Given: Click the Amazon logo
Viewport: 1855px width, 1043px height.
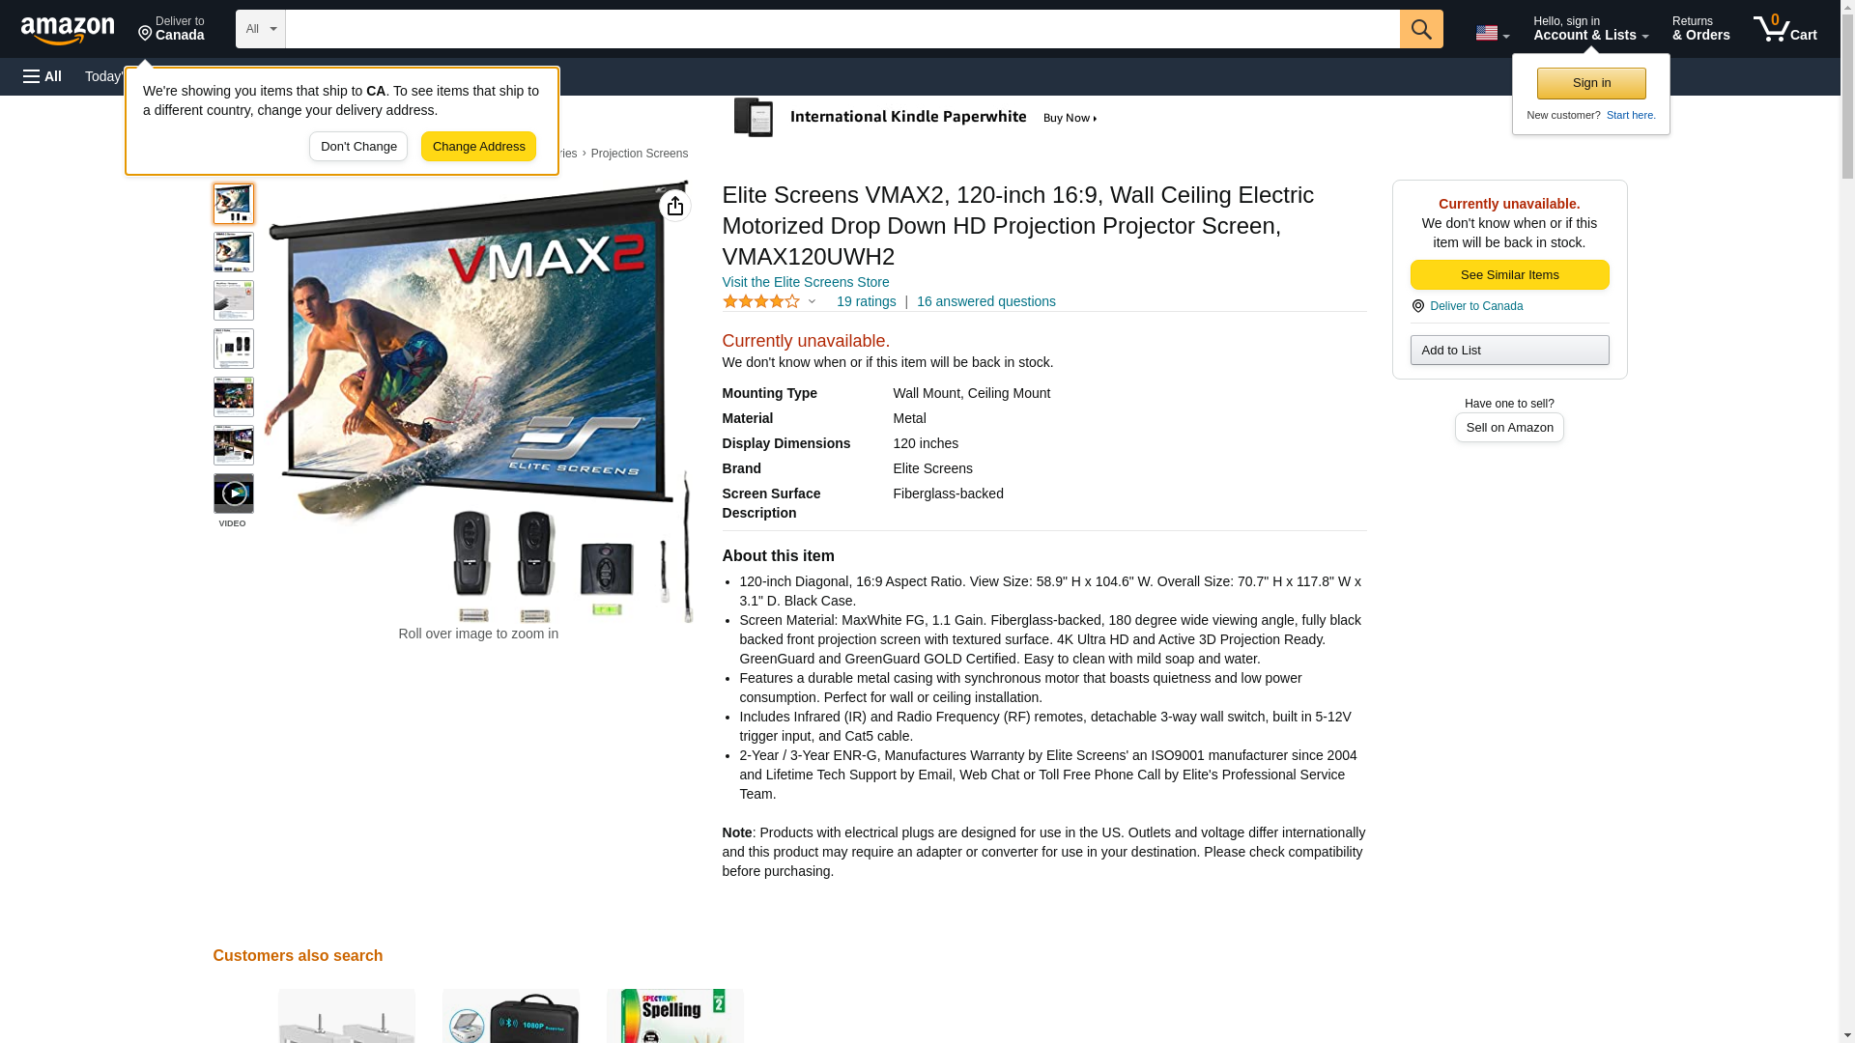Looking at the screenshot, I should point(68,30).
